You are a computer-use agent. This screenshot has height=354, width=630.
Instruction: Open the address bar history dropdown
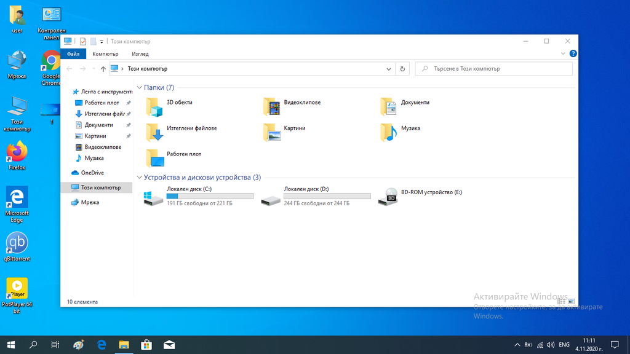click(x=389, y=69)
